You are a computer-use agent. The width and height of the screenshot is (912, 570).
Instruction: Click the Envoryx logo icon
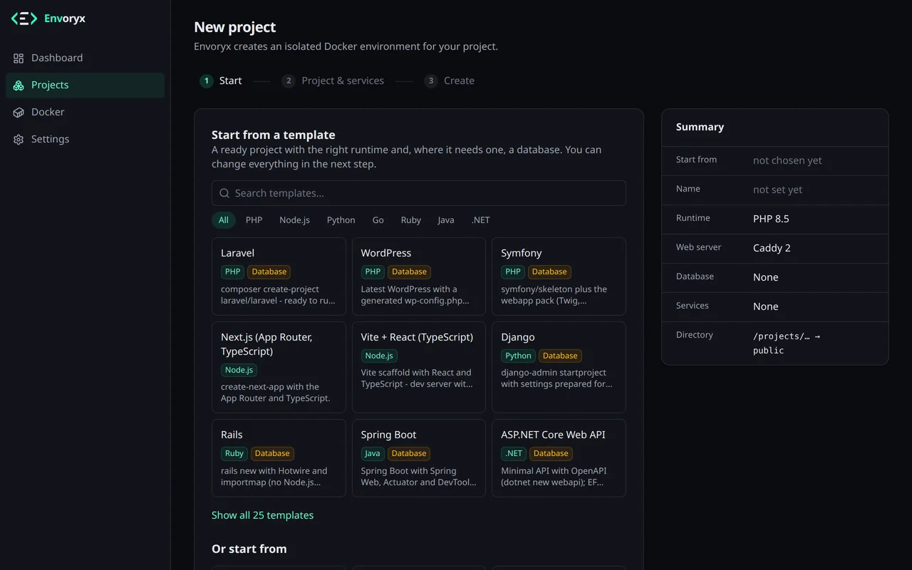point(24,19)
